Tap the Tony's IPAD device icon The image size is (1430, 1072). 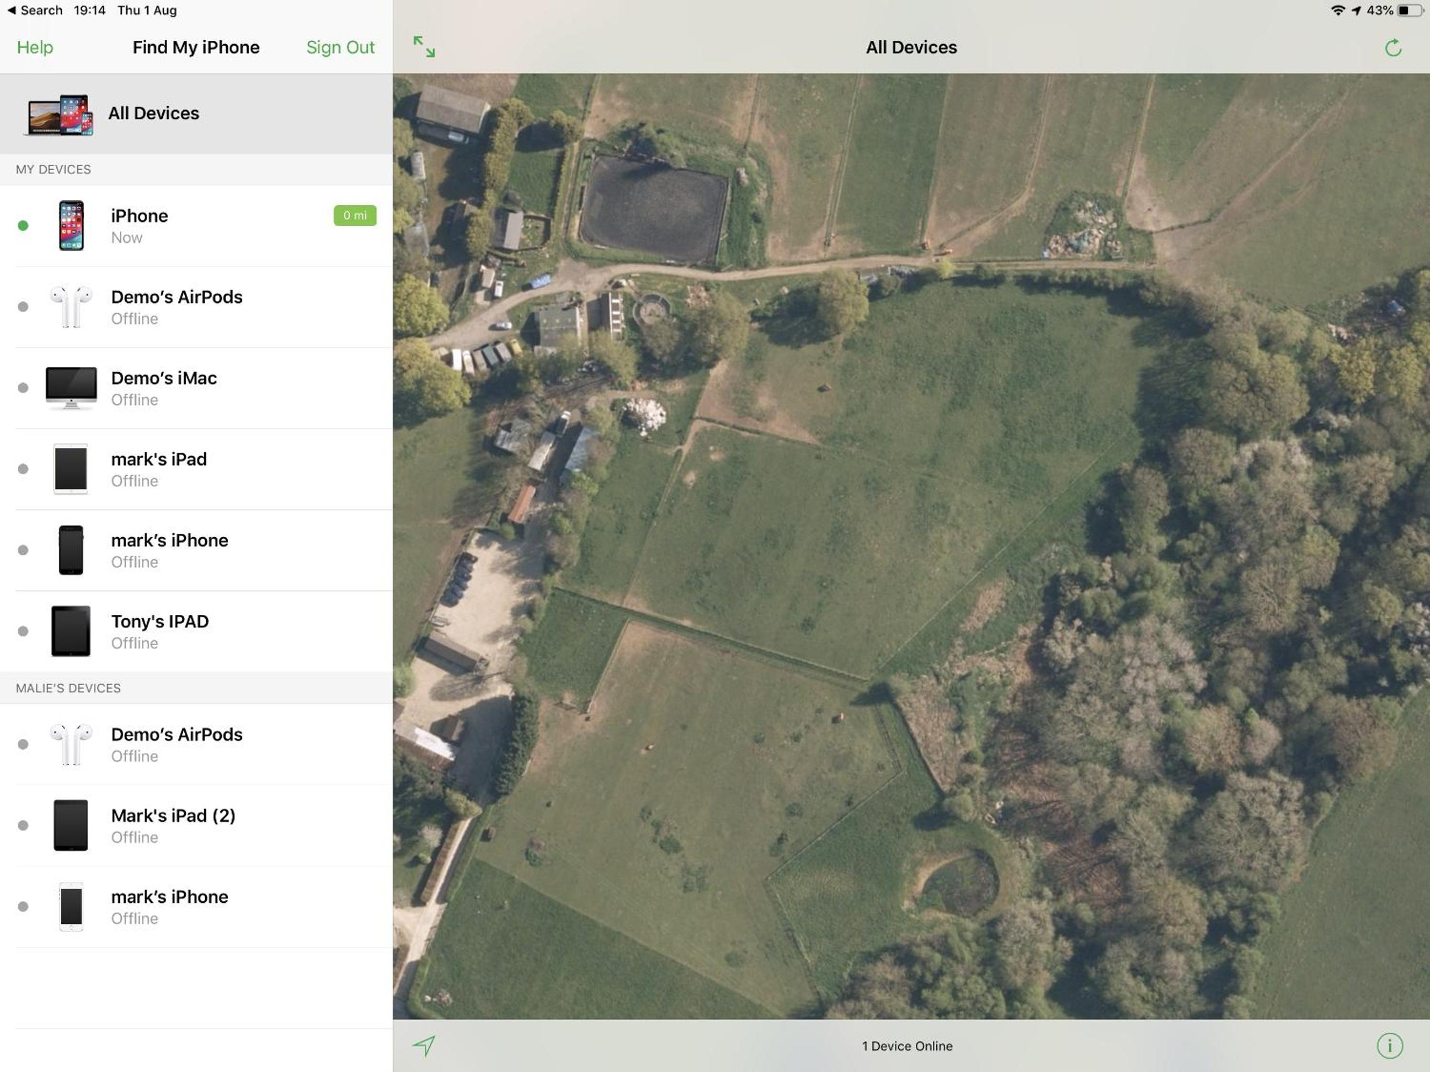click(x=71, y=631)
